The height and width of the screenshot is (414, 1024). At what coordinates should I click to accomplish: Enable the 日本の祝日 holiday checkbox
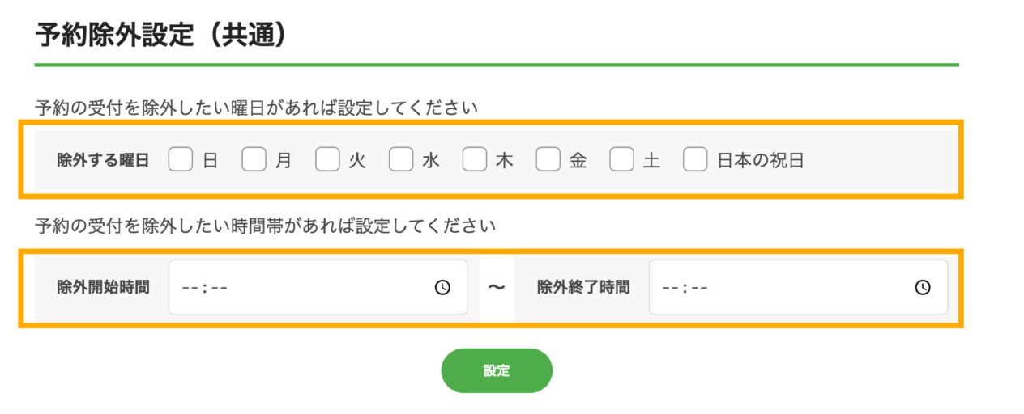695,160
